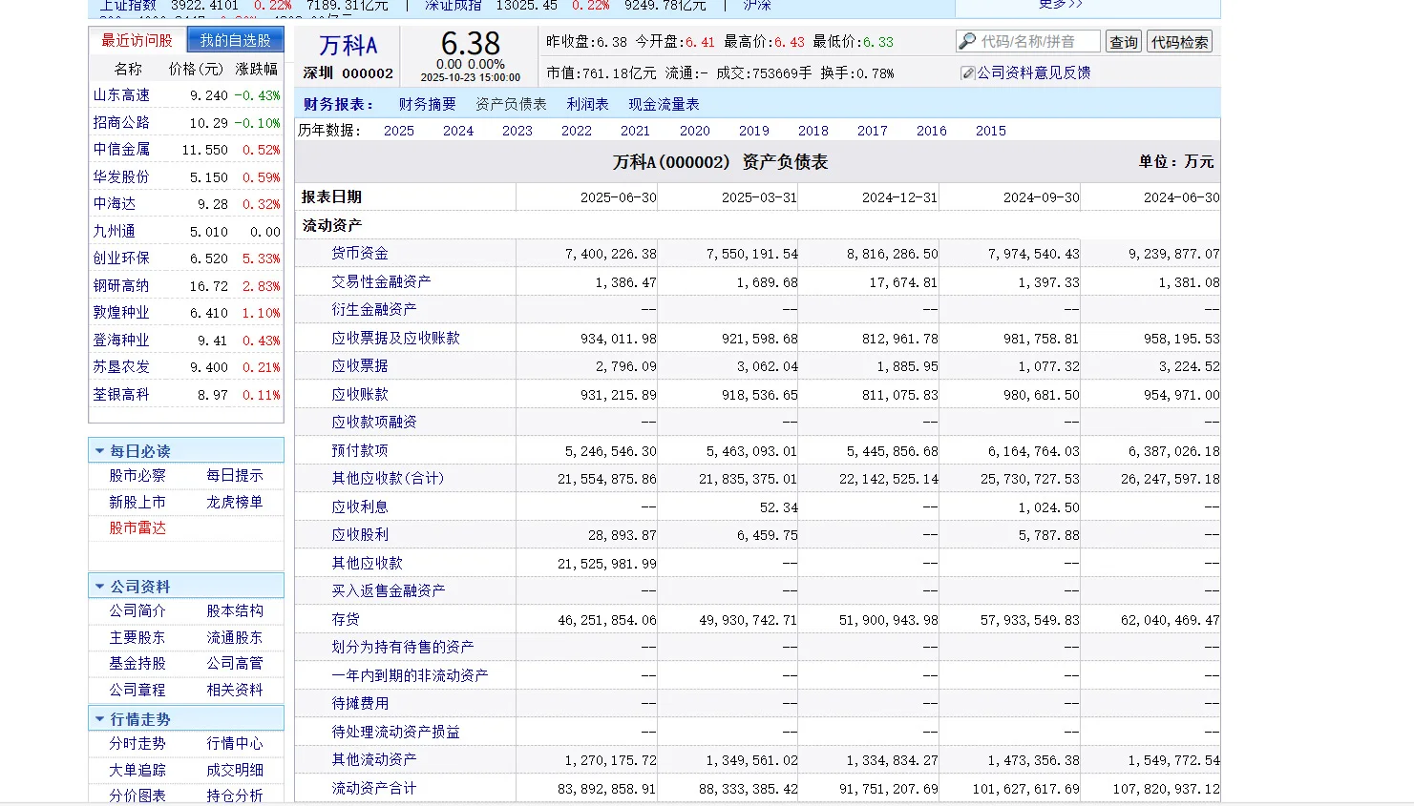This screenshot has height=806, width=1414.
Task: Collapse the 行情走势 section arrow
Action: click(x=99, y=719)
